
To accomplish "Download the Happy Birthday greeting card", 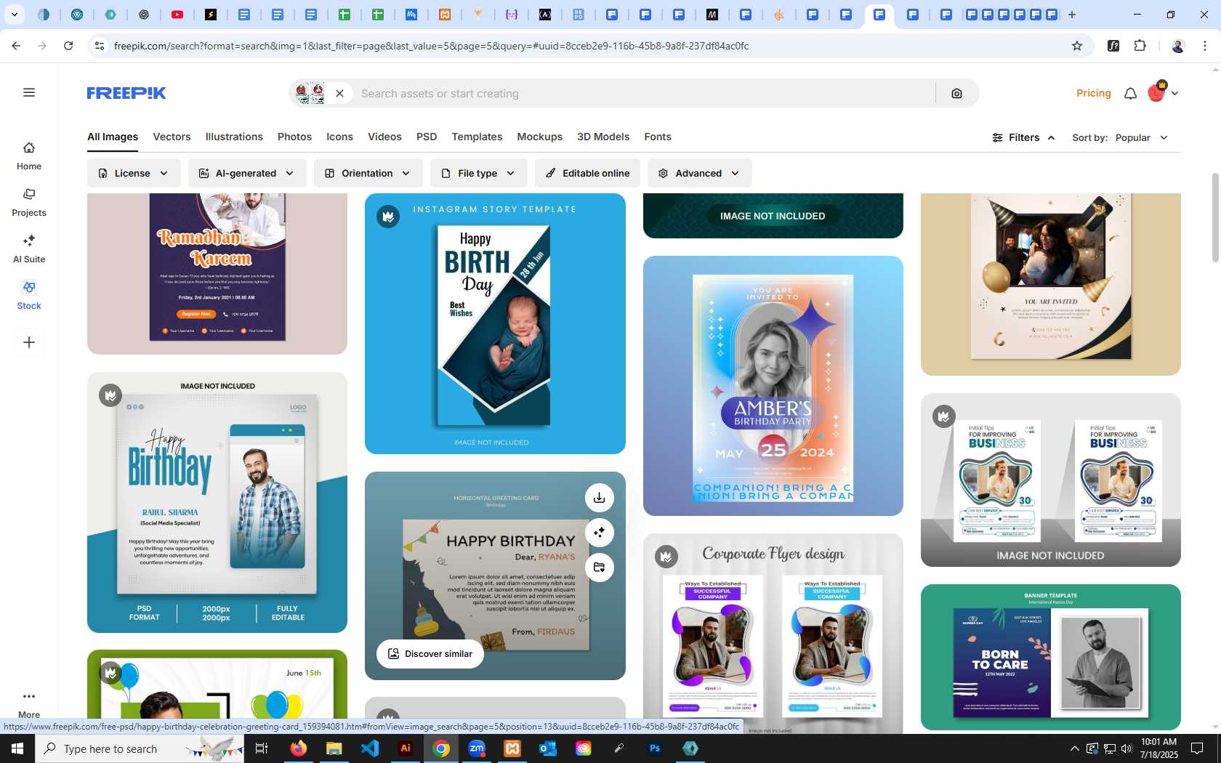I will (x=599, y=498).
